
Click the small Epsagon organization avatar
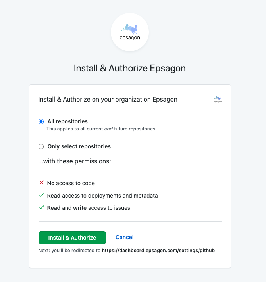(218, 99)
